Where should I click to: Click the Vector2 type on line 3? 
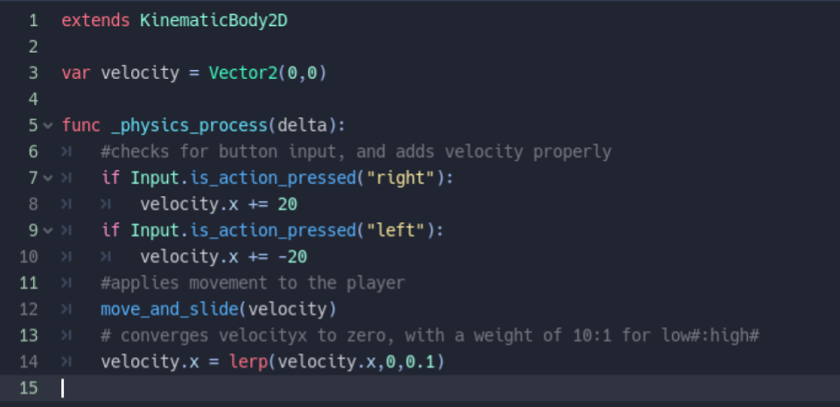tap(243, 72)
